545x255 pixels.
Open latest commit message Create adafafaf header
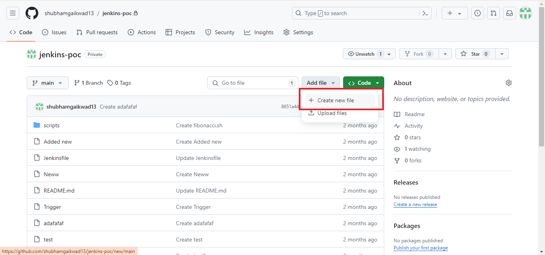pyautogui.click(x=118, y=107)
